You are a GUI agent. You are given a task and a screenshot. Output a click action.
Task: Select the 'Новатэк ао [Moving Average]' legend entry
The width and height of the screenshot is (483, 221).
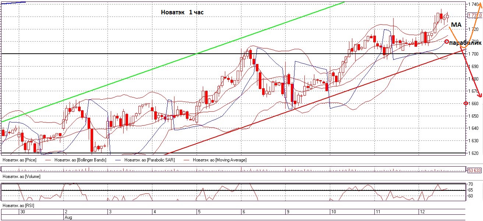click(x=219, y=160)
